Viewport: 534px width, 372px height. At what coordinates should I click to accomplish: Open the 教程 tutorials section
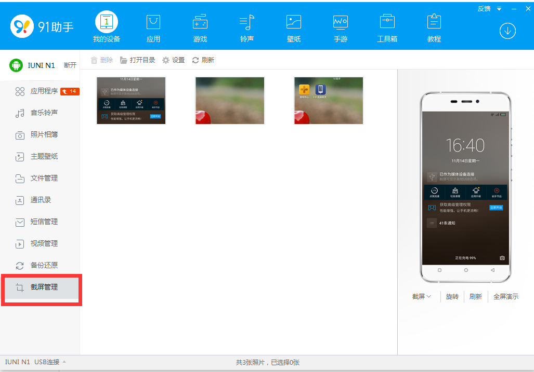[x=434, y=29]
